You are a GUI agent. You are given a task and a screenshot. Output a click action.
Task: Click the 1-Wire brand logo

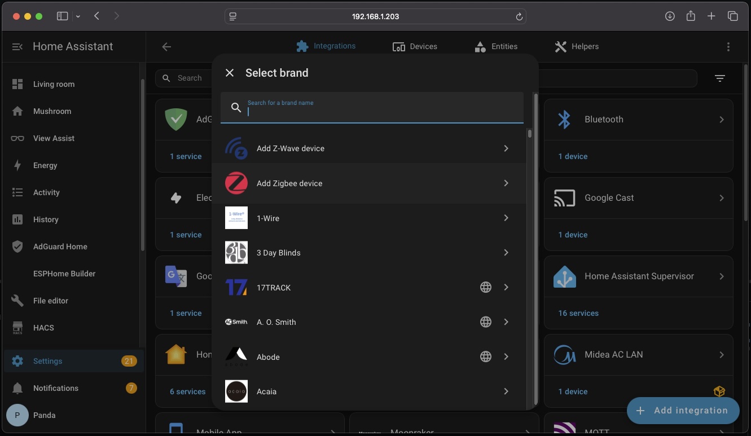[x=236, y=218]
